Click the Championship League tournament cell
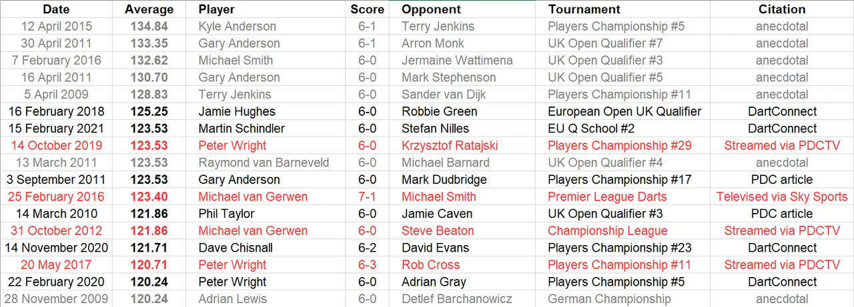Viewport: 854px width, 307px height. tap(622, 231)
